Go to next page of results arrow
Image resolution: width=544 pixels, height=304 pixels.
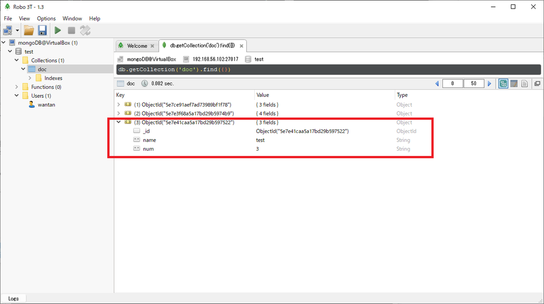coord(489,83)
